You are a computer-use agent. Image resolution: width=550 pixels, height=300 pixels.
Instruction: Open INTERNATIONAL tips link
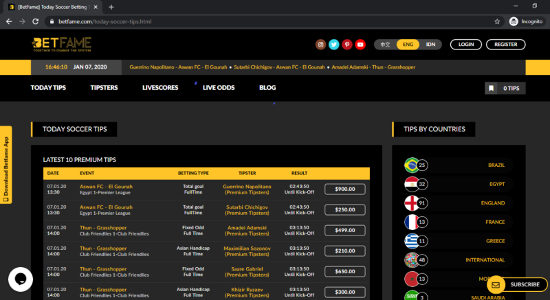485,259
